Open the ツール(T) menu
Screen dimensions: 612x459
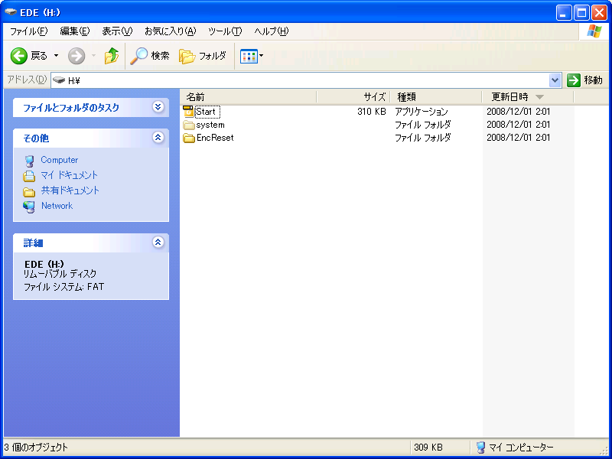pos(225,31)
